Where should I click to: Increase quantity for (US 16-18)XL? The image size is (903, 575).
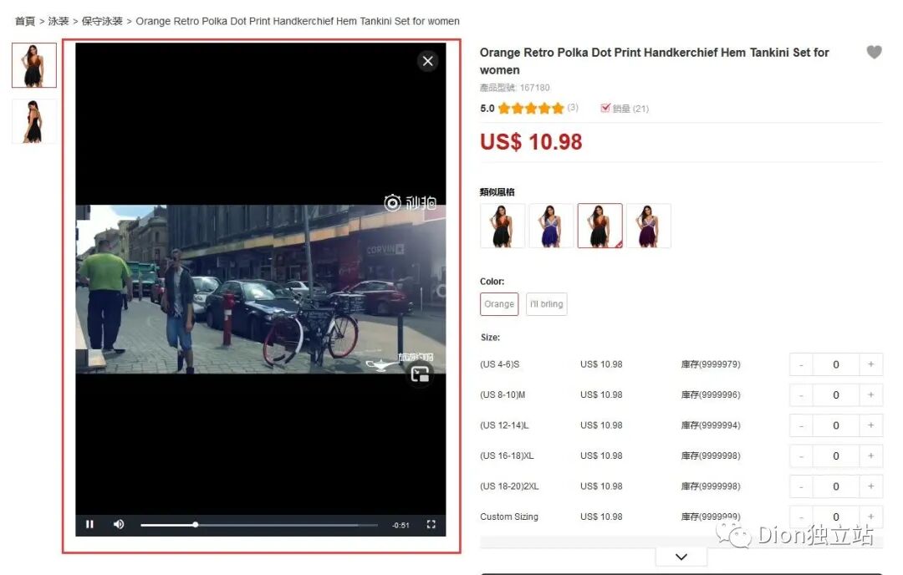pos(870,455)
